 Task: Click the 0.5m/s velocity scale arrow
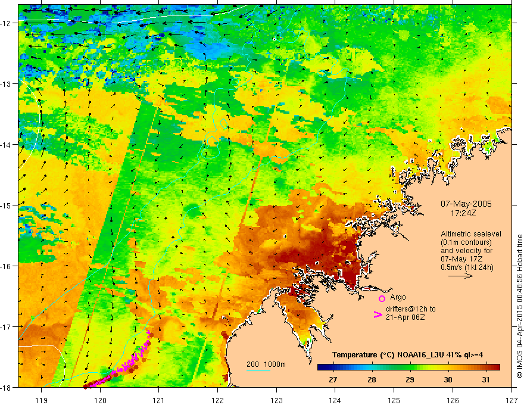click(x=460, y=276)
